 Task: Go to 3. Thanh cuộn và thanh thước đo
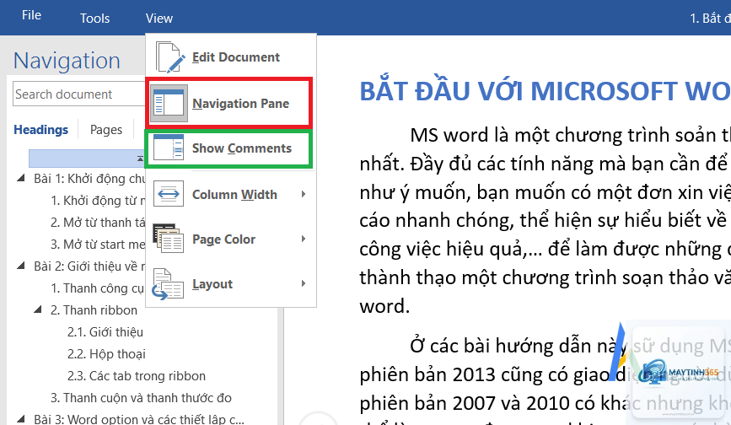coord(142,397)
